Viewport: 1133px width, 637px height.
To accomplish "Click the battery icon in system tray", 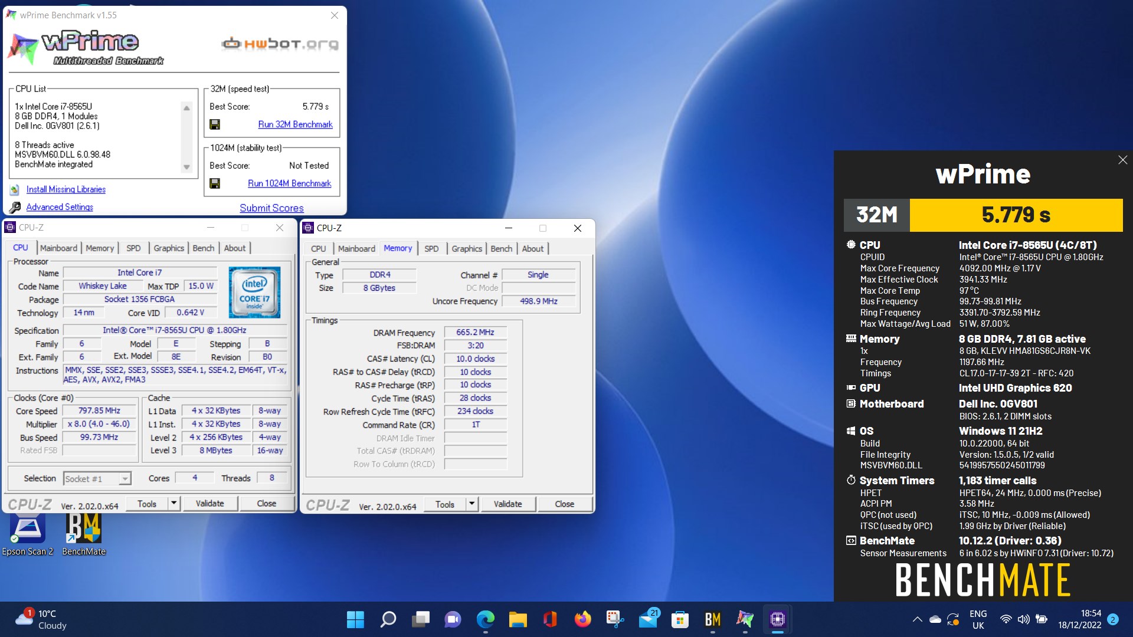I will [1042, 619].
